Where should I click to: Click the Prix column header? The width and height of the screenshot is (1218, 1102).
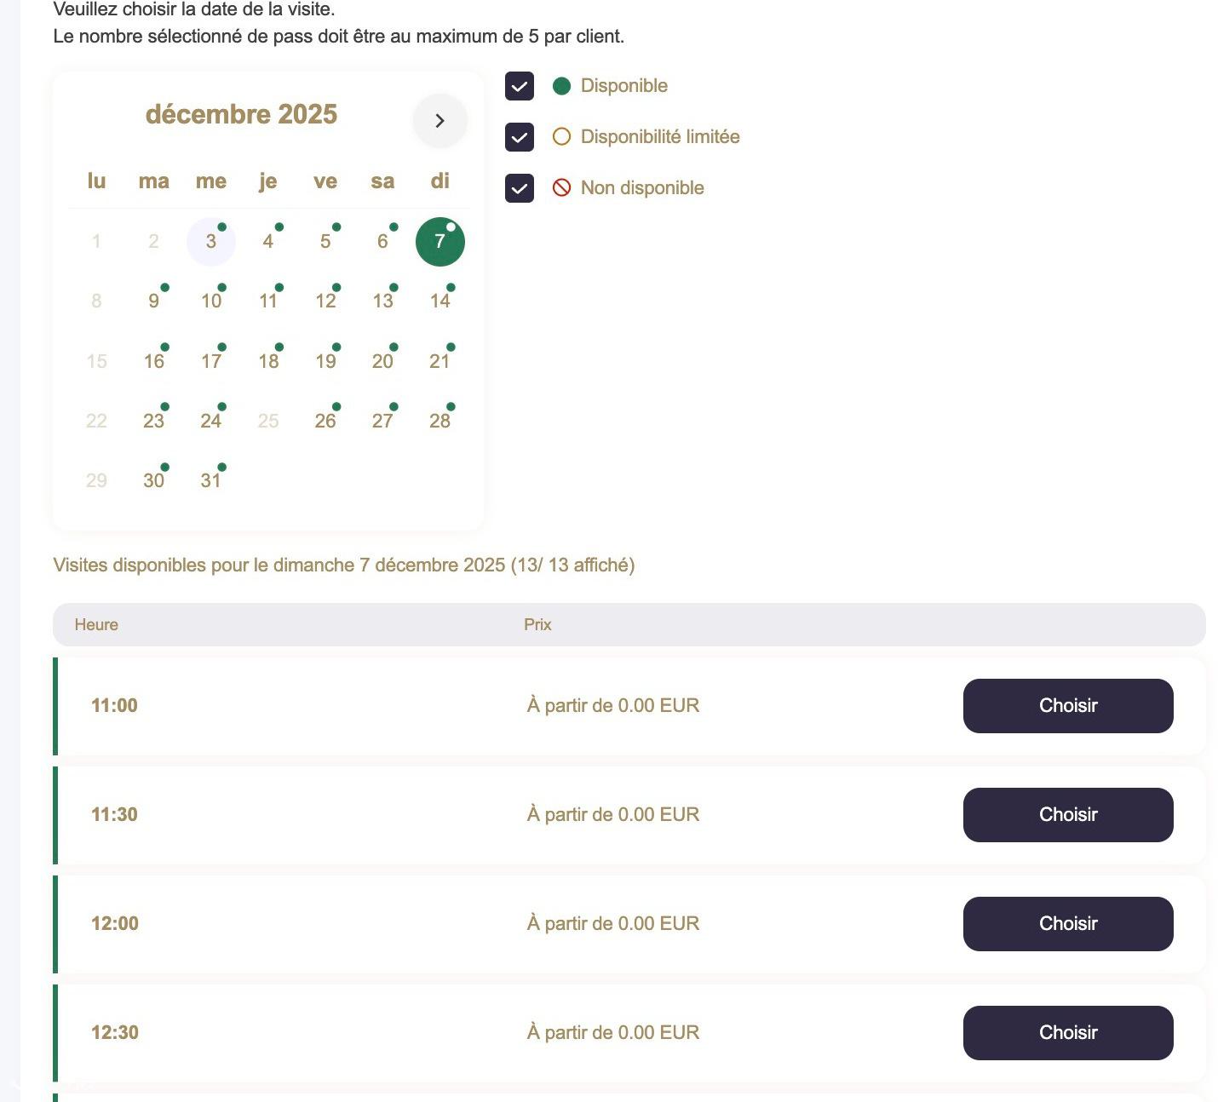tap(537, 625)
